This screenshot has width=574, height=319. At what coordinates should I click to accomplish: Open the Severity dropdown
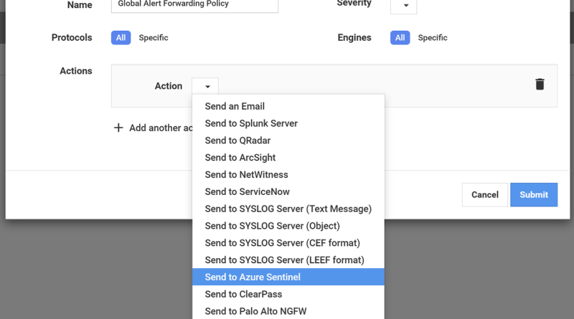pyautogui.click(x=403, y=6)
